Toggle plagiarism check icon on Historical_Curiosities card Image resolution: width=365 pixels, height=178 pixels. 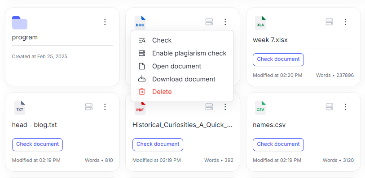209,107
